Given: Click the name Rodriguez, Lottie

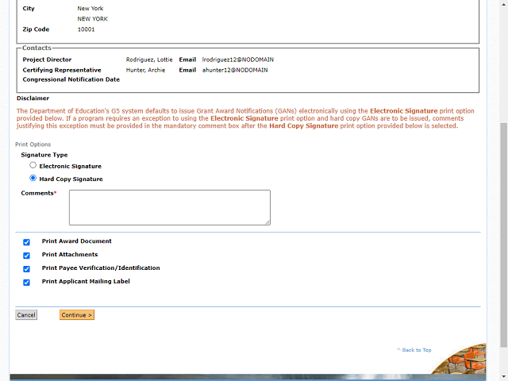Looking at the screenshot, I should tap(149, 60).
